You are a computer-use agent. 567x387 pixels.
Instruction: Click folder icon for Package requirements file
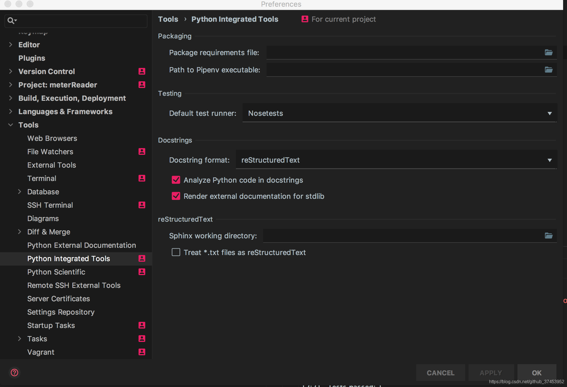click(x=548, y=53)
